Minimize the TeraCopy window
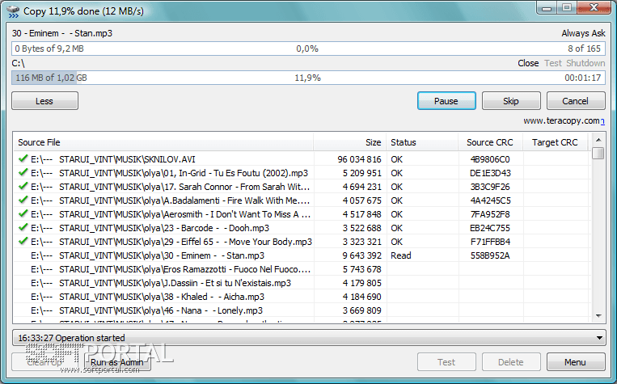Image resolution: width=617 pixels, height=384 pixels. [x=547, y=8]
